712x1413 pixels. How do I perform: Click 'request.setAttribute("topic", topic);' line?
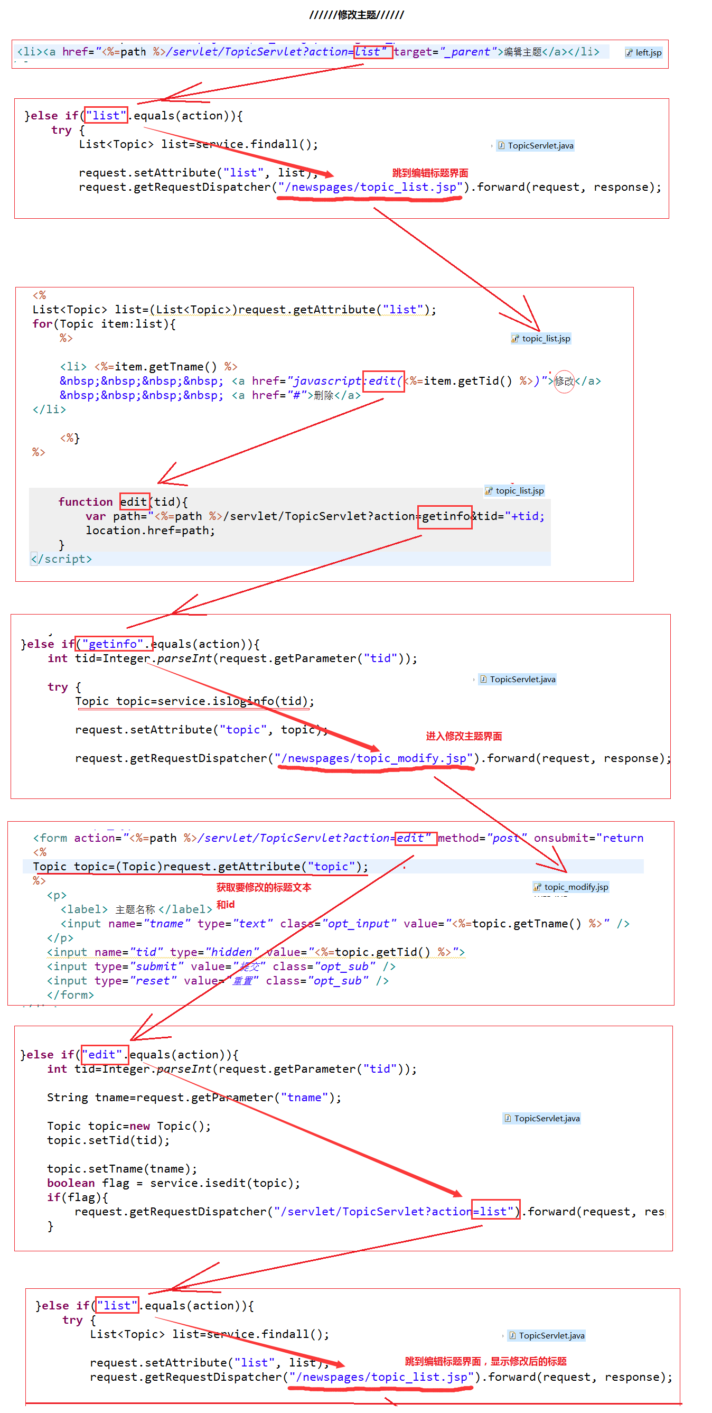[202, 729]
